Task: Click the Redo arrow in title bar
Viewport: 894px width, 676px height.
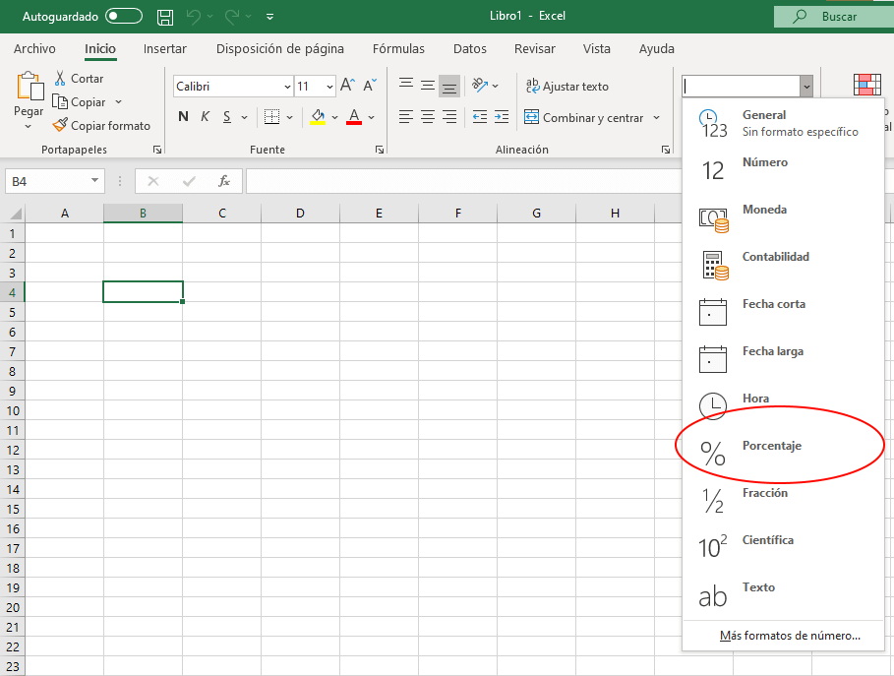Action: tap(232, 17)
